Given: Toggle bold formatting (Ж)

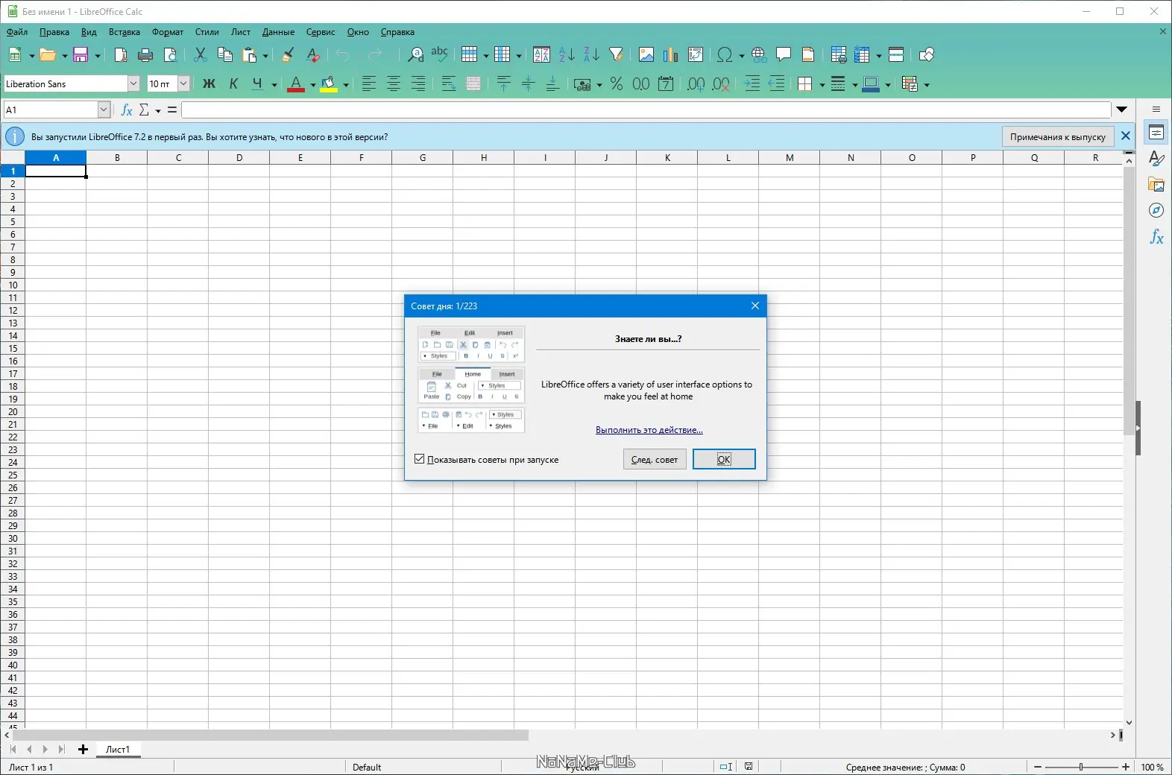Looking at the screenshot, I should pyautogui.click(x=209, y=84).
